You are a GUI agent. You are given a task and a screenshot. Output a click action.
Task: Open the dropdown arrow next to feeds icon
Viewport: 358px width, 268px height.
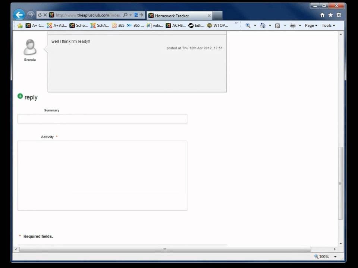tap(285, 26)
